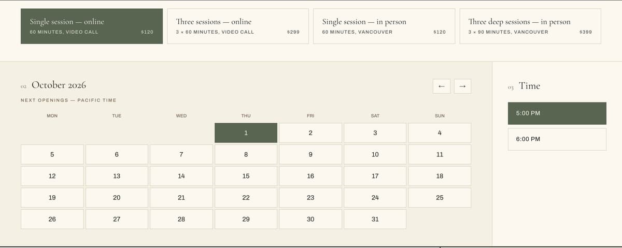622x248 pixels.
Task: Click the THU weekday header
Action: click(246, 115)
